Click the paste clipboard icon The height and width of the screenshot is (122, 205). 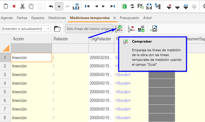(x=6, y=6)
